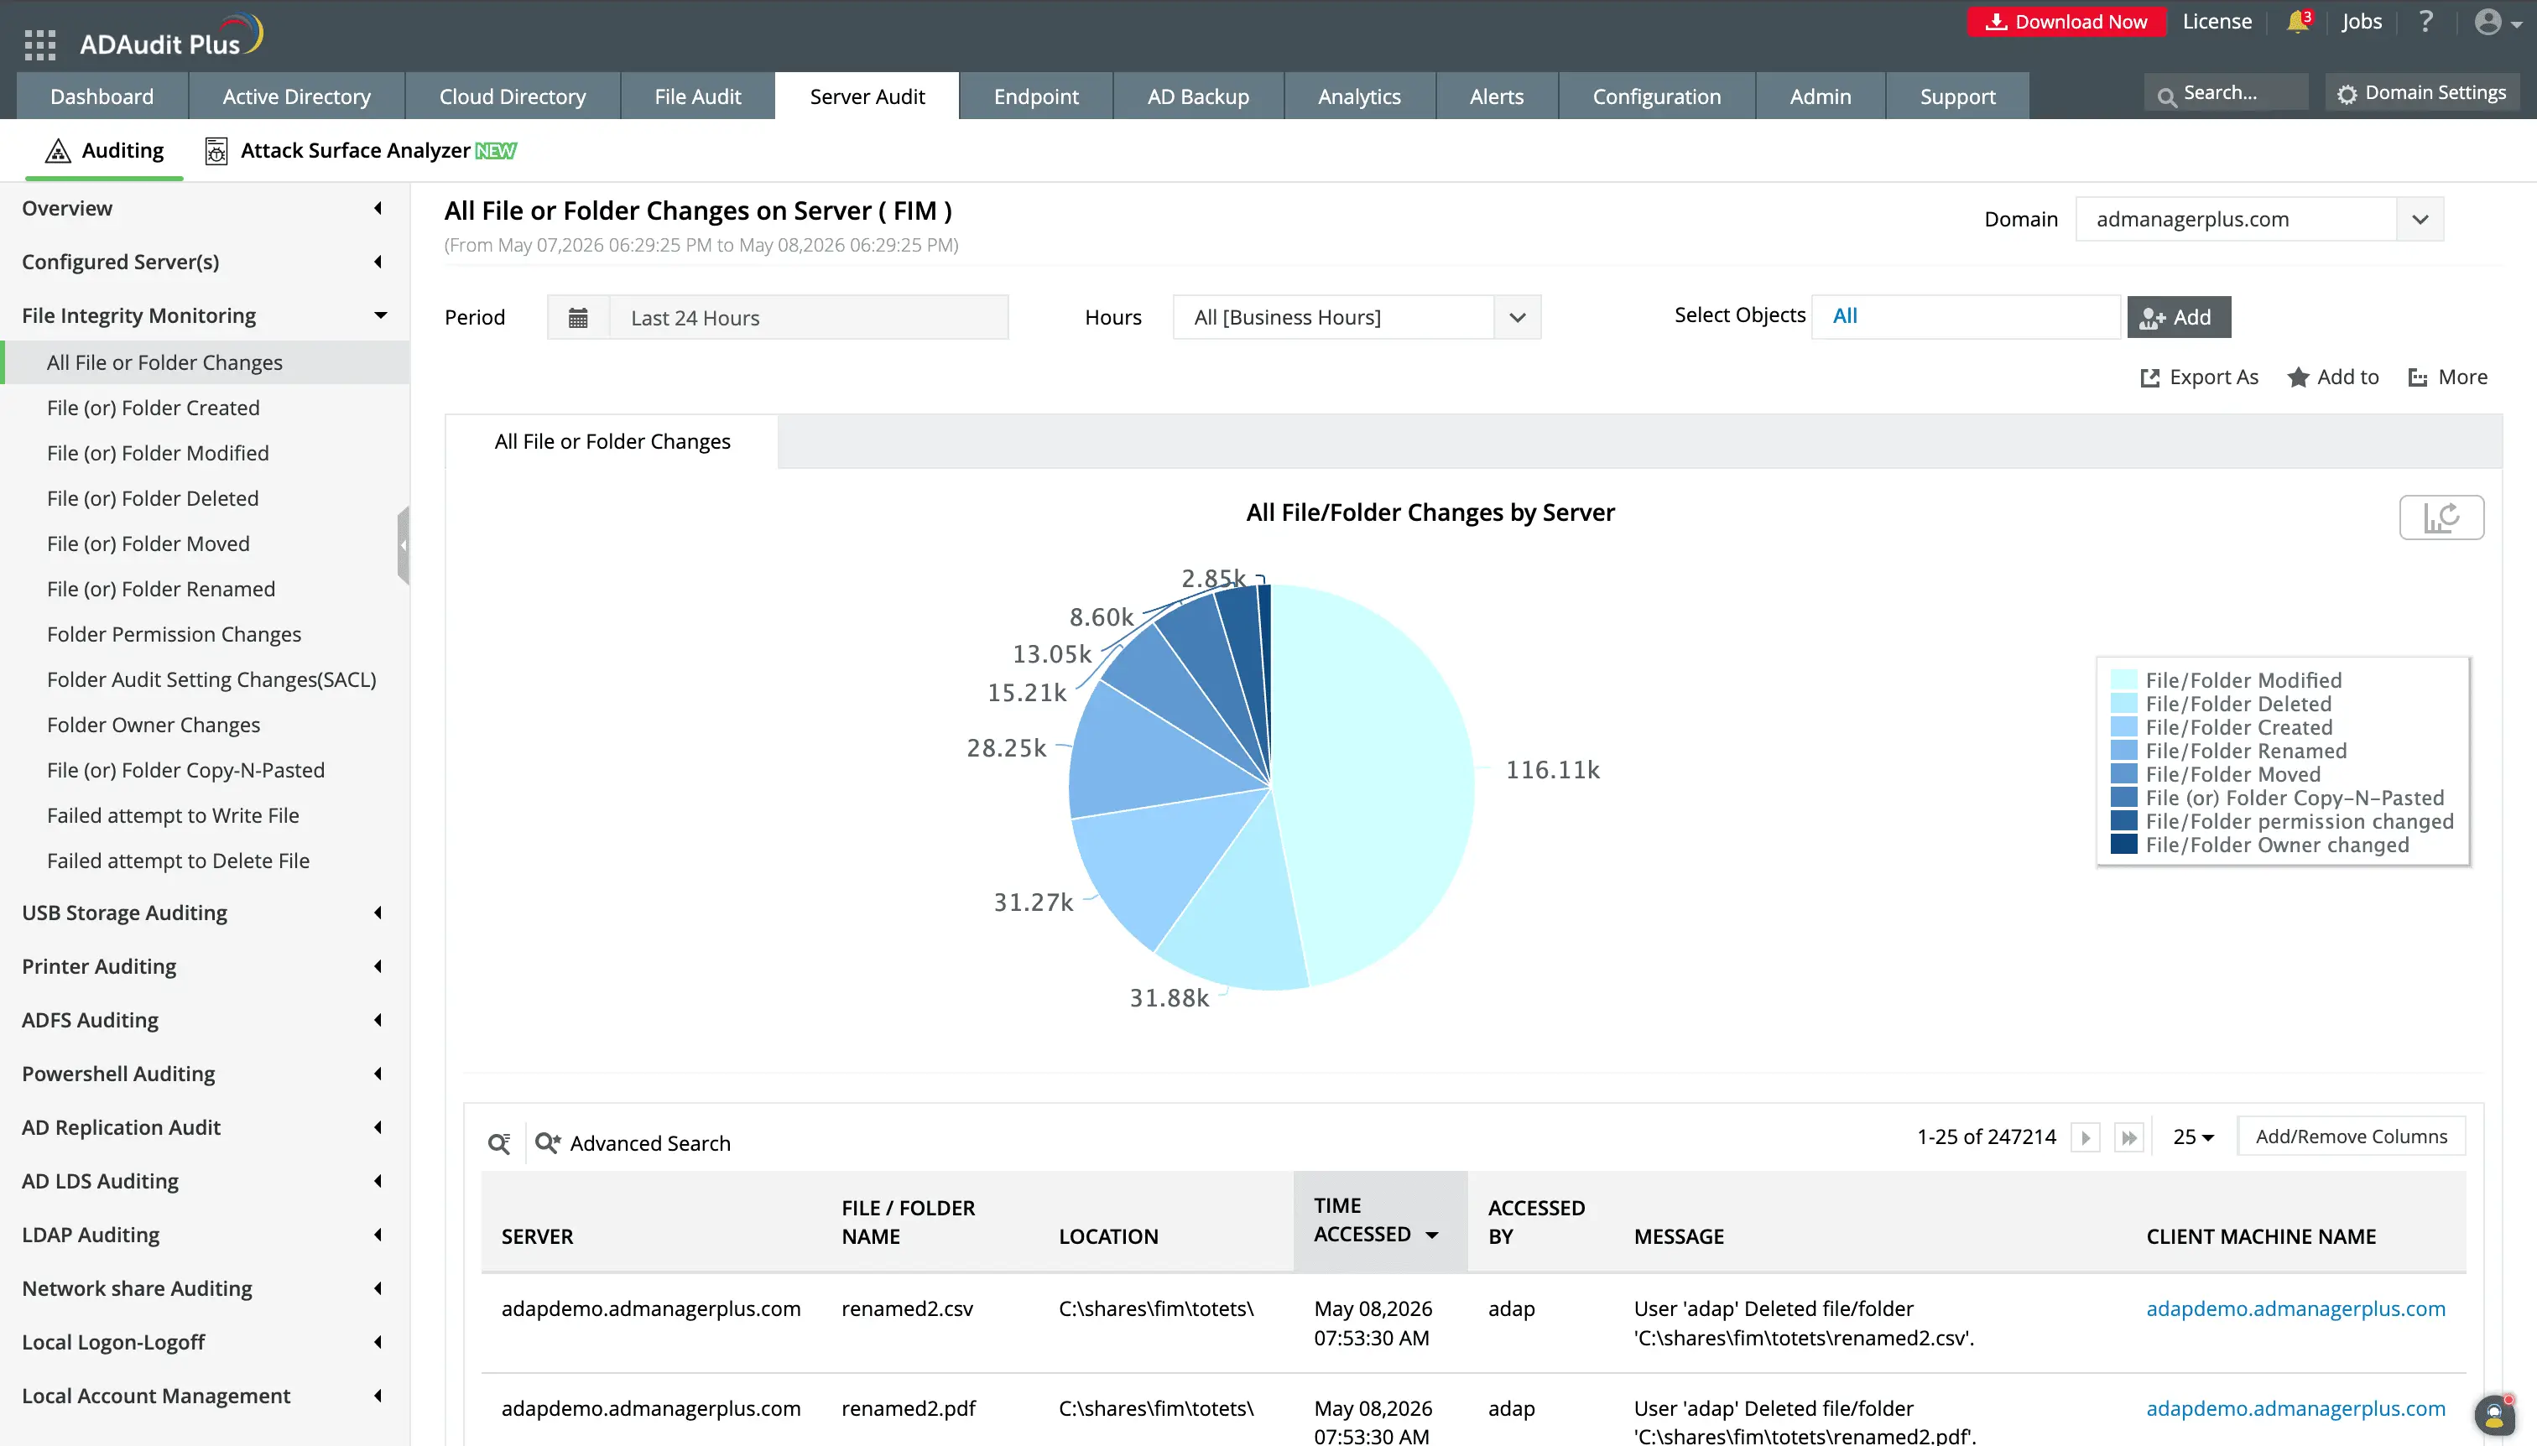Open Folder Permission Changes report

174,635
